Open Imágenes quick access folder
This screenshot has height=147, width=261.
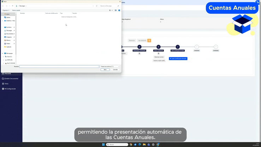[x=9, y=37]
